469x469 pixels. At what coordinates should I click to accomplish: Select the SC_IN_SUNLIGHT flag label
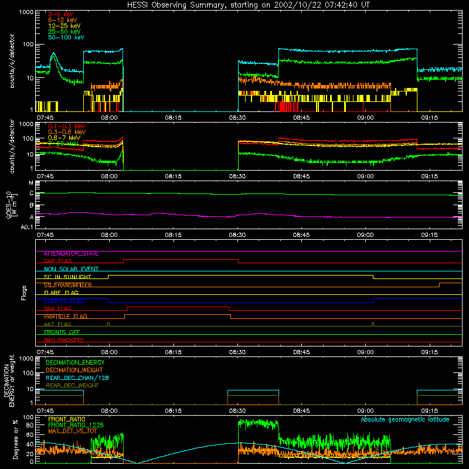click(67, 277)
